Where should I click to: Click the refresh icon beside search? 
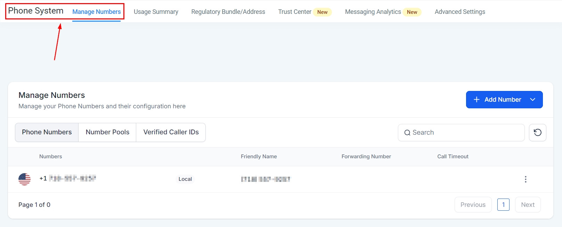point(537,133)
